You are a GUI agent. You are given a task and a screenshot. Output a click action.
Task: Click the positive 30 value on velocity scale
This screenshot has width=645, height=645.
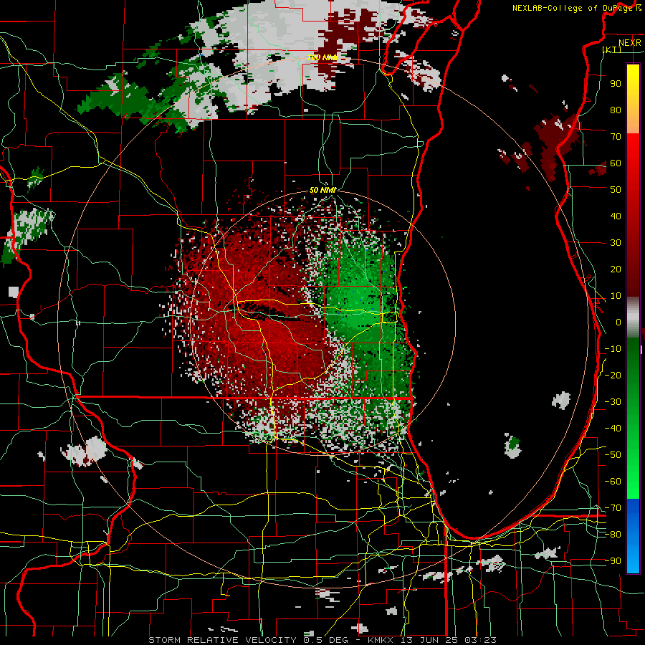[x=616, y=243]
